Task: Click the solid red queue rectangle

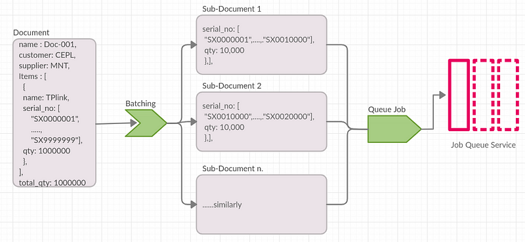Action: (459, 94)
